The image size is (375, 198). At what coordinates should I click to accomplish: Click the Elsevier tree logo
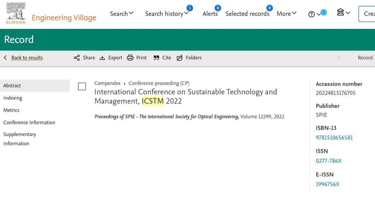[16, 13]
